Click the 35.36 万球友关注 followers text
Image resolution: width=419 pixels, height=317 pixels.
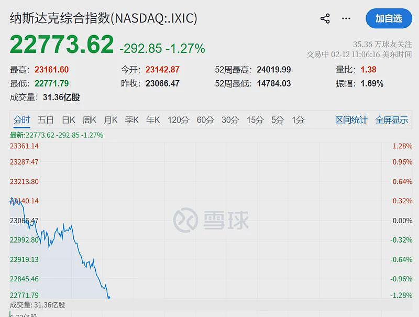pos(382,44)
